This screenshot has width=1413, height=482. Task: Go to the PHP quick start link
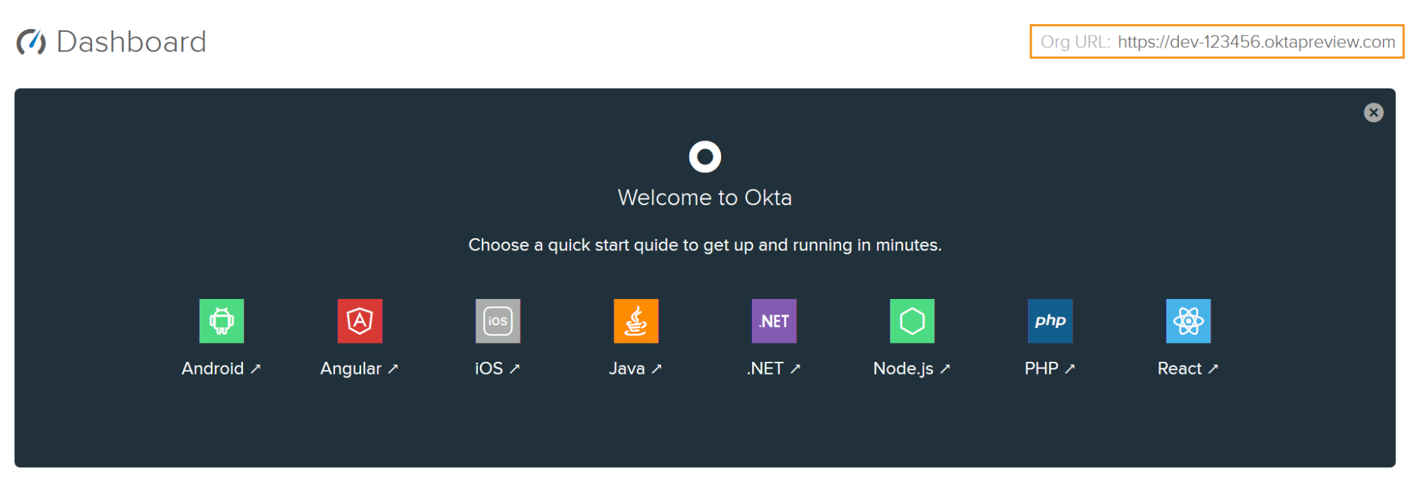[x=1050, y=368]
